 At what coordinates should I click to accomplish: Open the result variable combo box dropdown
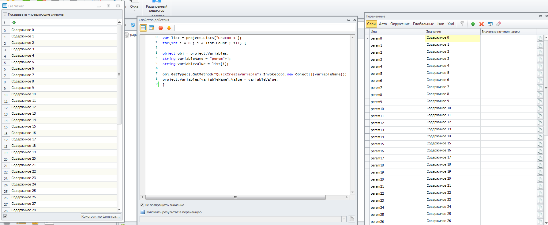[x=344, y=219]
